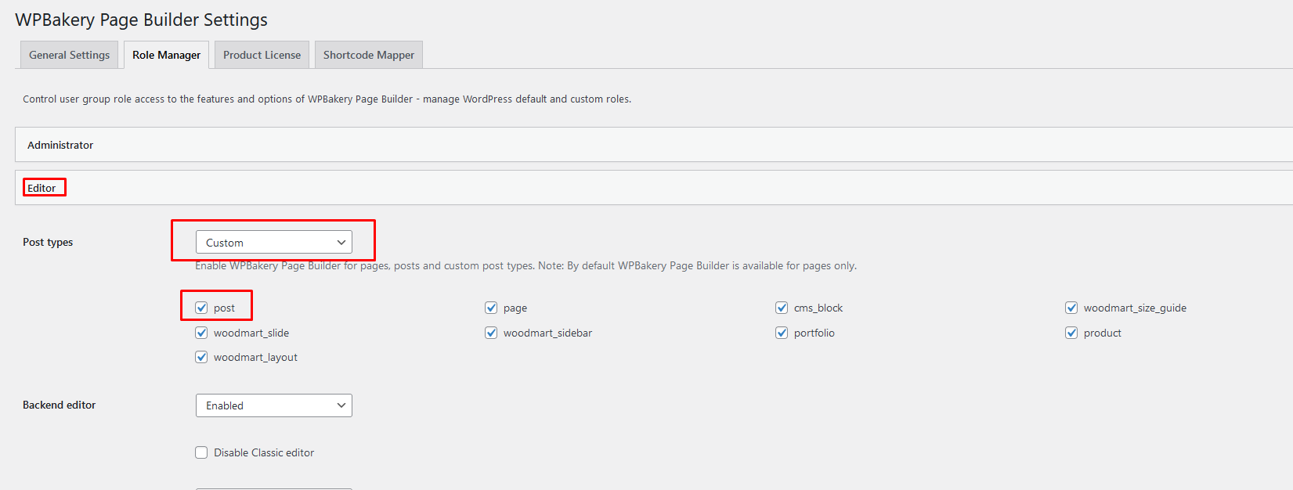The height and width of the screenshot is (490, 1293).
Task: Click the 'Backend editor' label text
Action: pos(60,405)
